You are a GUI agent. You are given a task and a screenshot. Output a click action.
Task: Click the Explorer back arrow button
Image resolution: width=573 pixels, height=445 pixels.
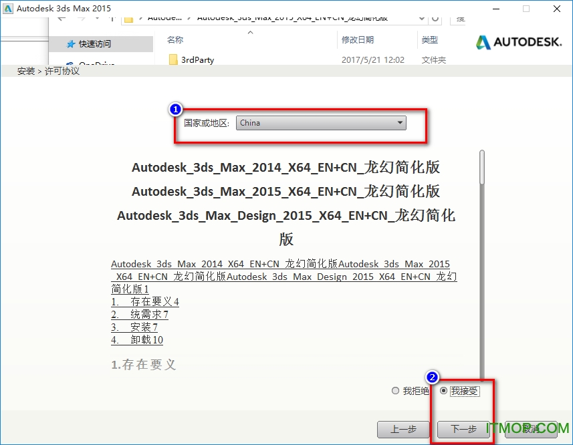[62, 18]
